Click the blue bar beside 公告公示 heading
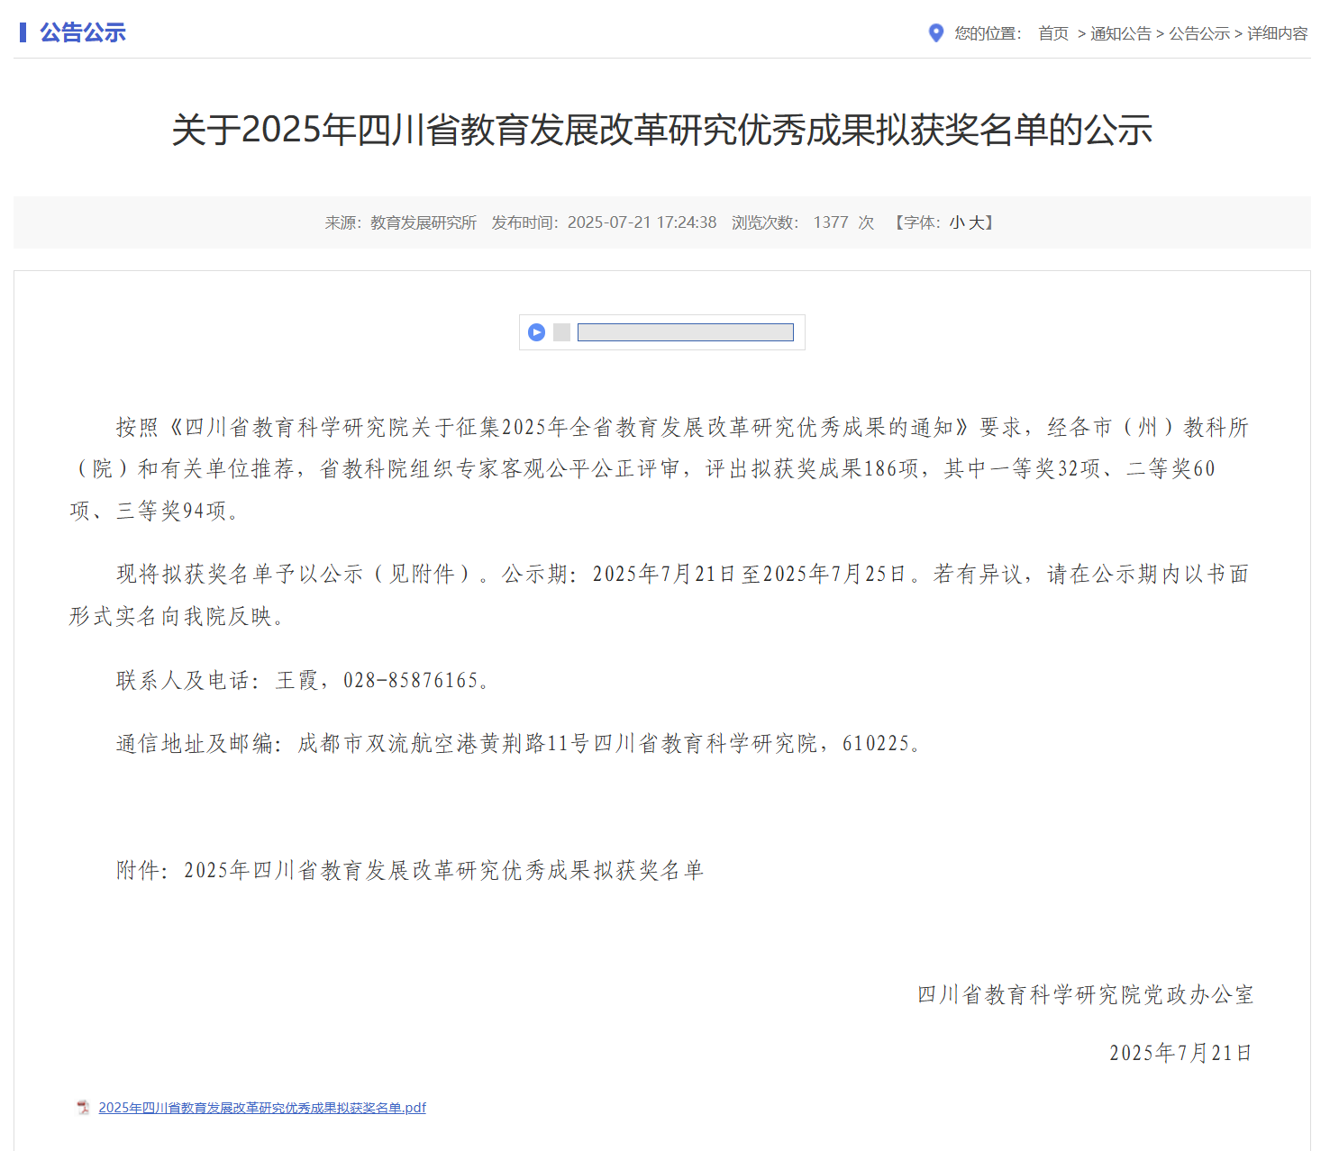The image size is (1330, 1151). 23,32
